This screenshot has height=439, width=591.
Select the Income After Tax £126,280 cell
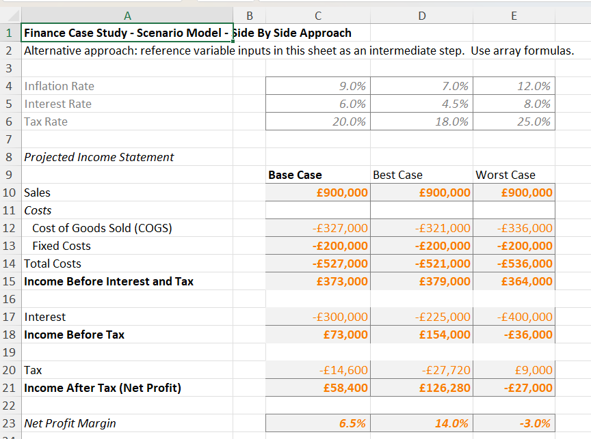(421, 388)
